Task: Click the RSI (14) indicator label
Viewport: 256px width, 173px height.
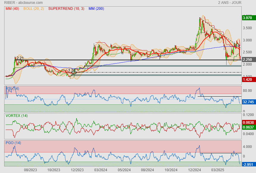Action: [12, 88]
